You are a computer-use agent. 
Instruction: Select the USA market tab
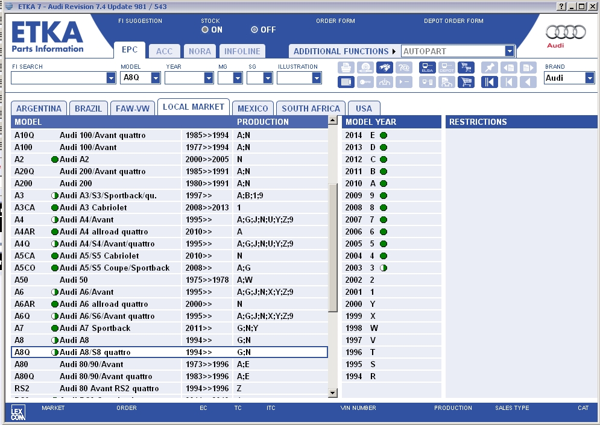click(364, 109)
